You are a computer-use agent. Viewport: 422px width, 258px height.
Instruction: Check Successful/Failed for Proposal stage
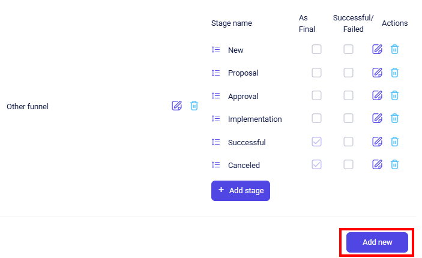coord(348,73)
